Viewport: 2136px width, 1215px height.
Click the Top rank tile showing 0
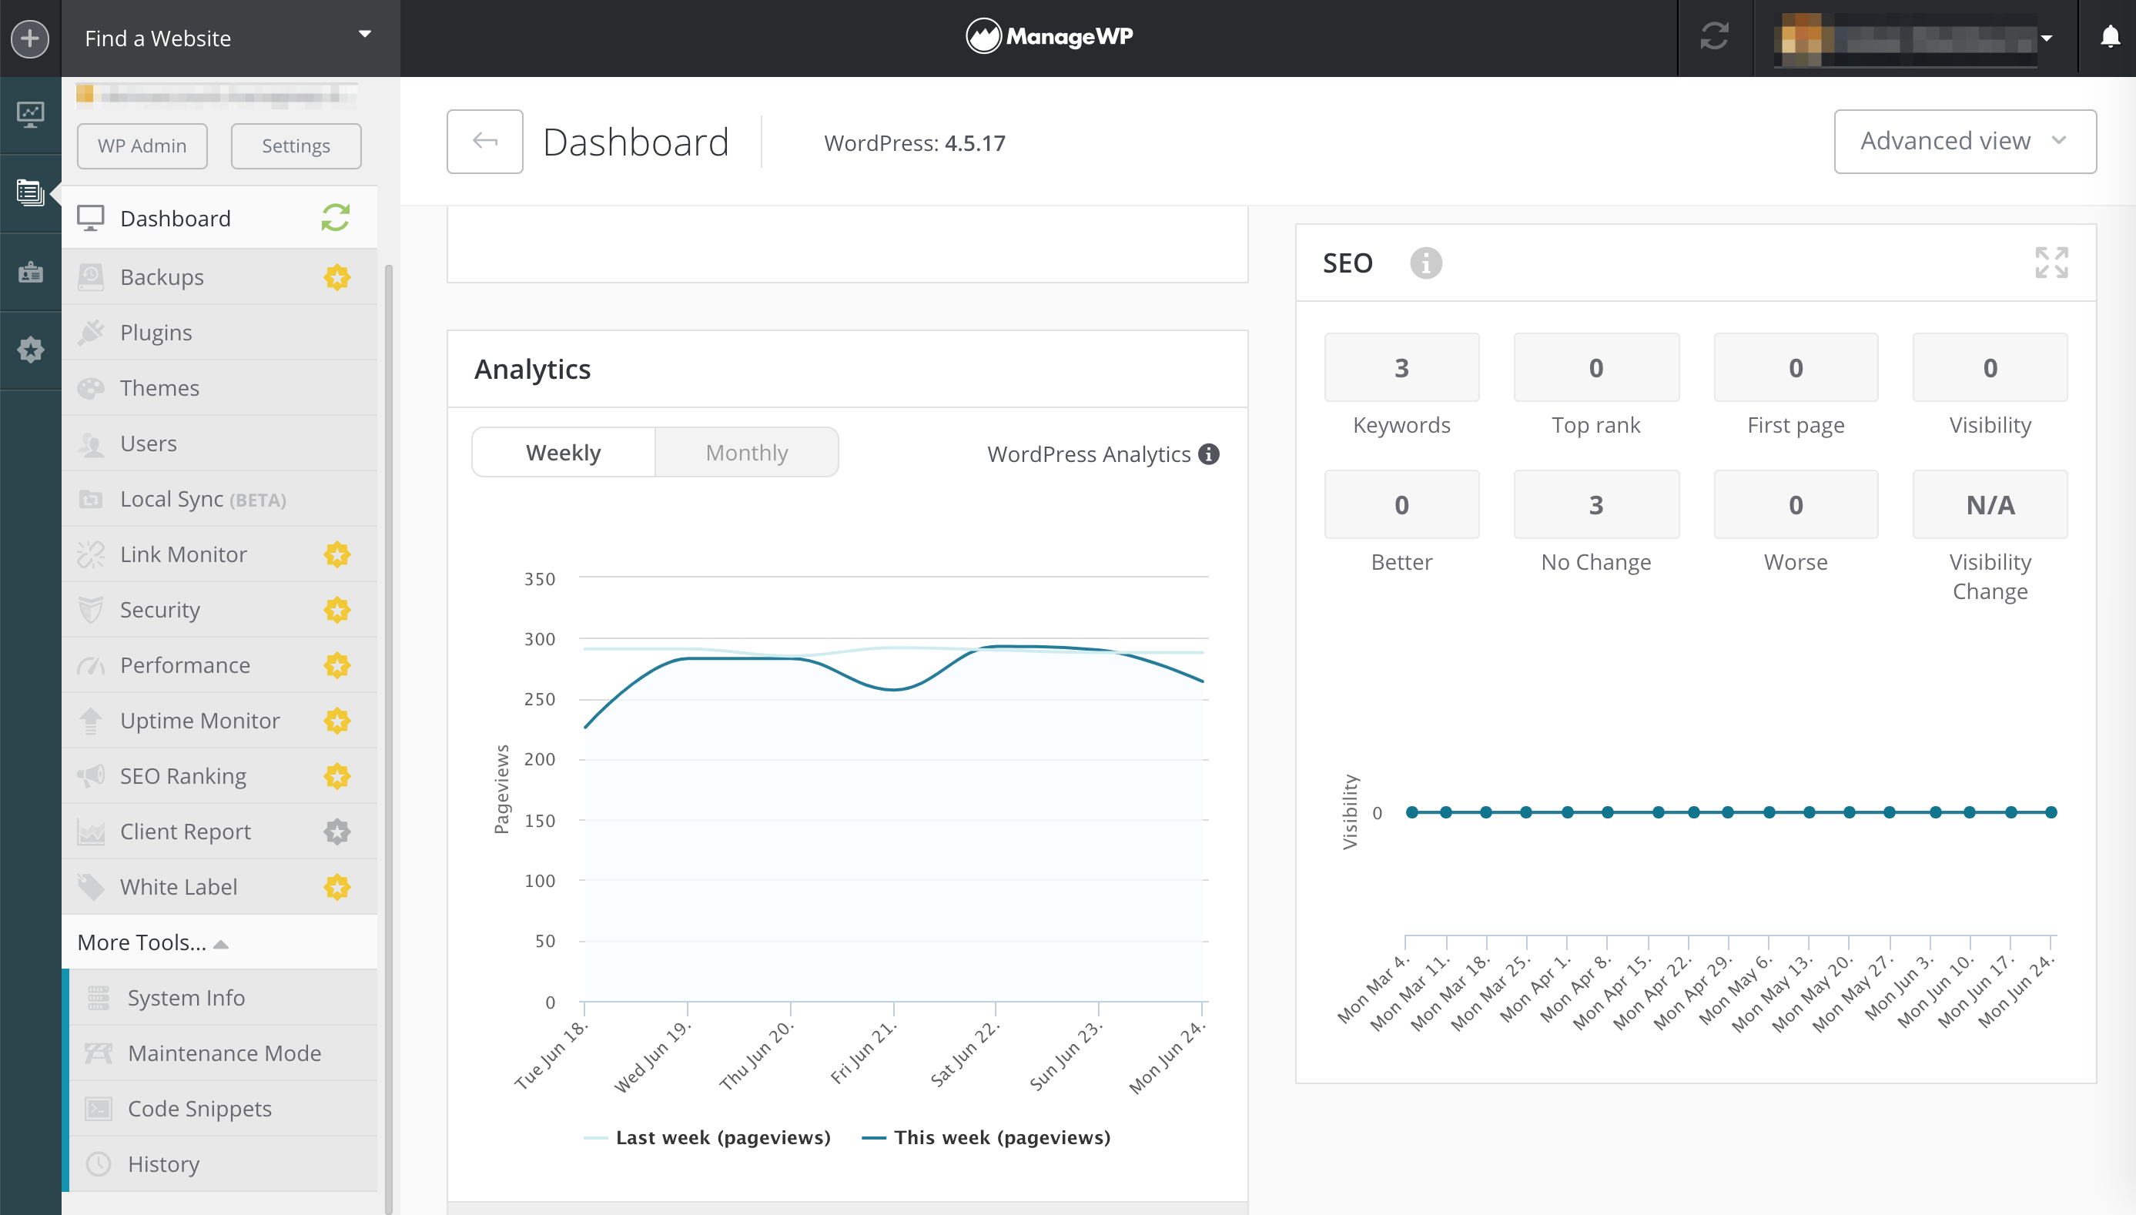pyautogui.click(x=1596, y=368)
